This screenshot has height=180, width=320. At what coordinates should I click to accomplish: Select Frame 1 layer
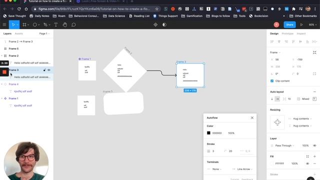tap(13, 98)
